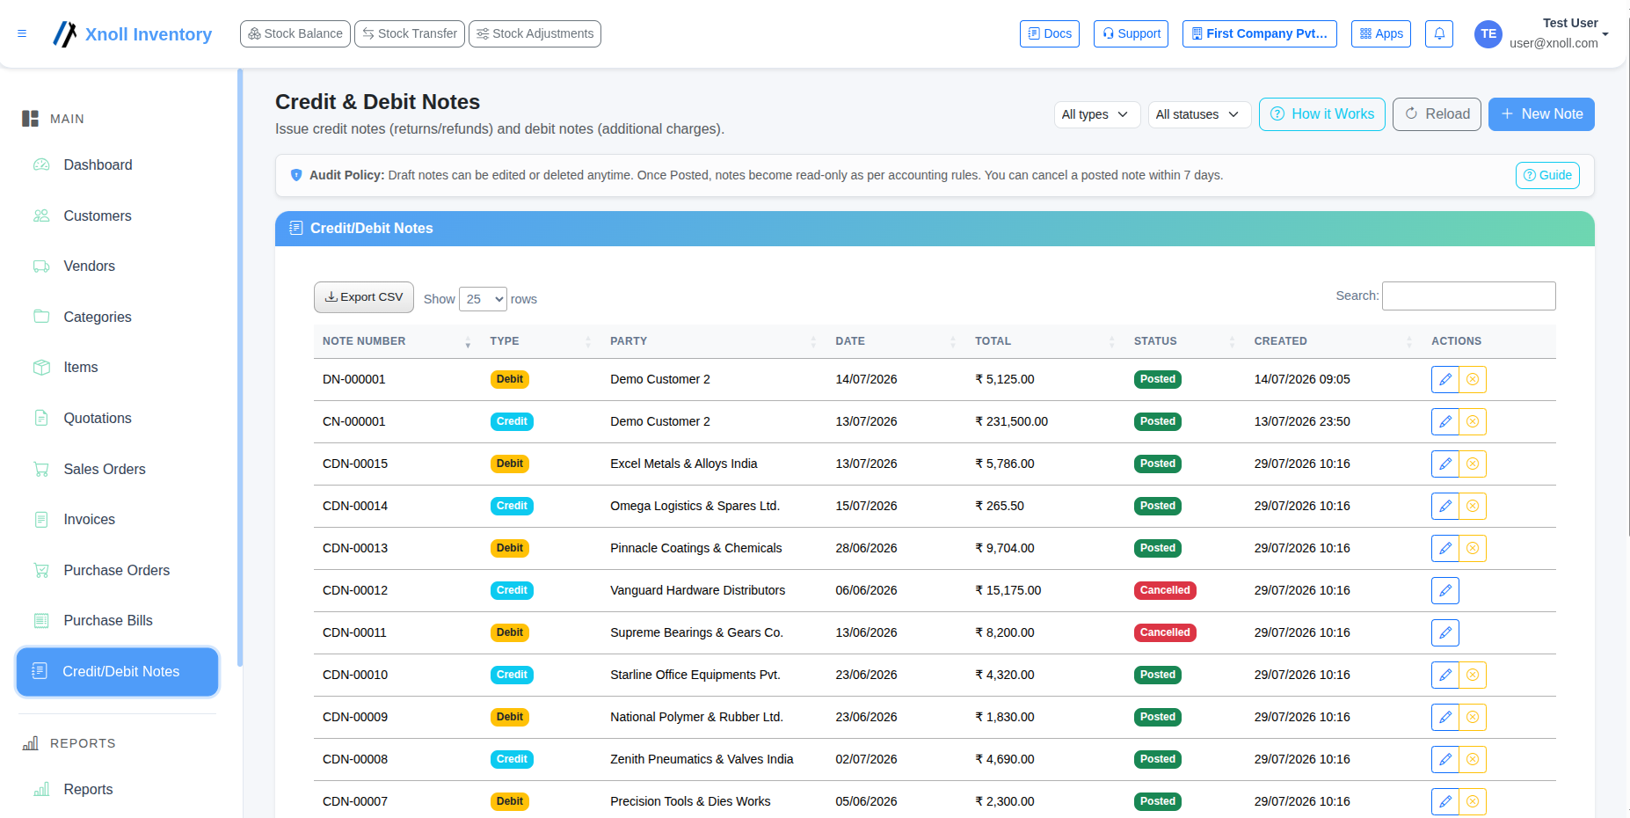The image size is (1630, 818).
Task: Open the All types filter dropdown
Action: [1097, 114]
